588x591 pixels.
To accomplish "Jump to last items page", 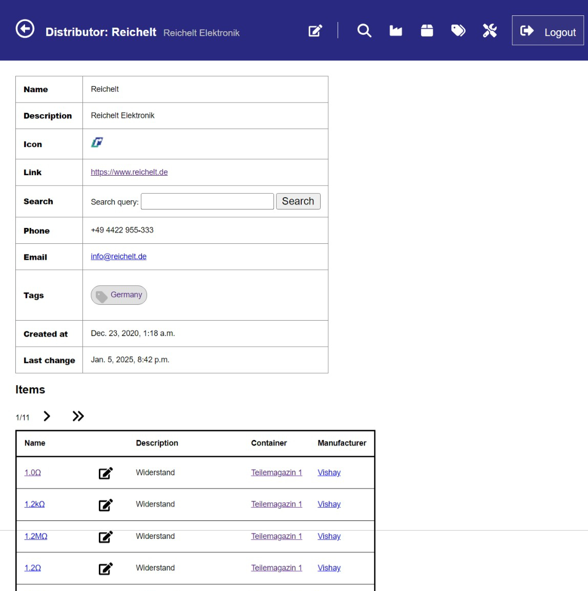I will pos(78,416).
